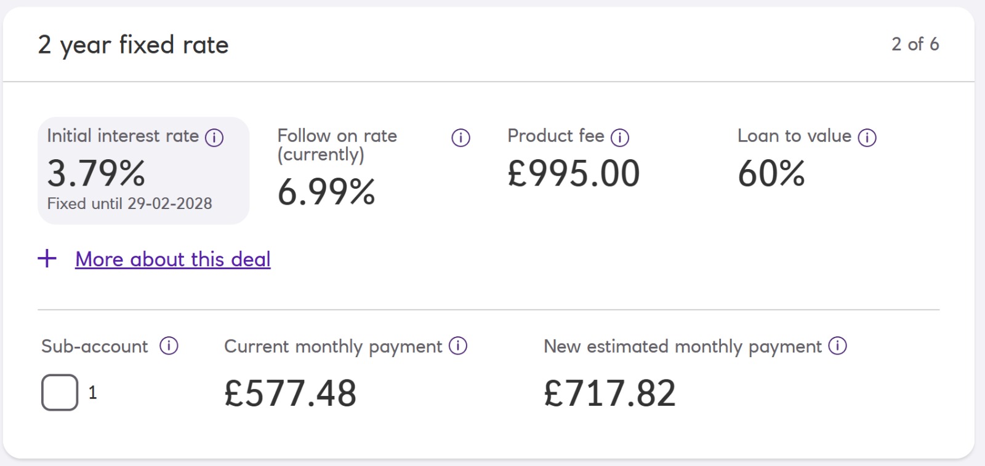Click the 2 year fixed rate heading

point(133,45)
